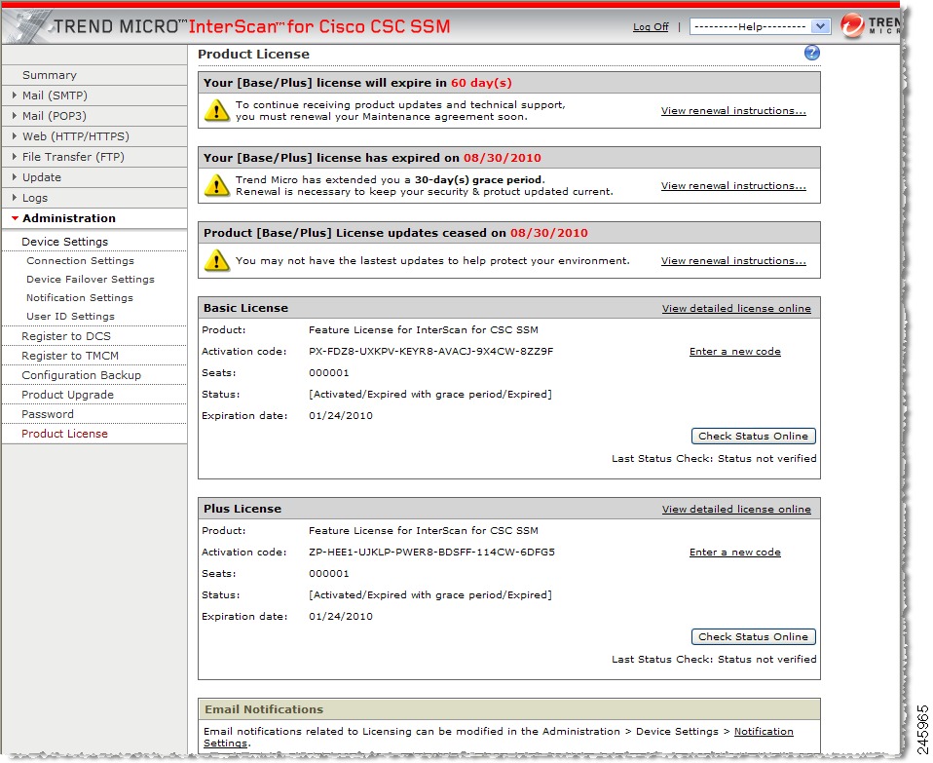The width and height of the screenshot is (933, 763).
Task: Click the Product License page heading
Action: click(253, 55)
